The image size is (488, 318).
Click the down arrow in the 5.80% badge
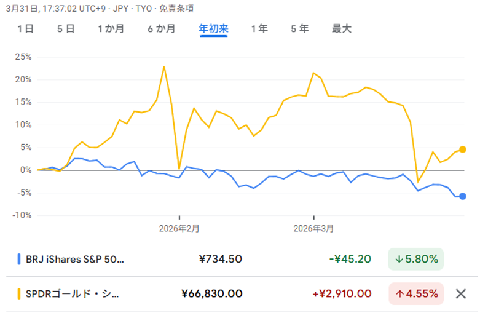tap(399, 259)
